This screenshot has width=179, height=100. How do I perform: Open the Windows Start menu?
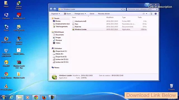3,97
